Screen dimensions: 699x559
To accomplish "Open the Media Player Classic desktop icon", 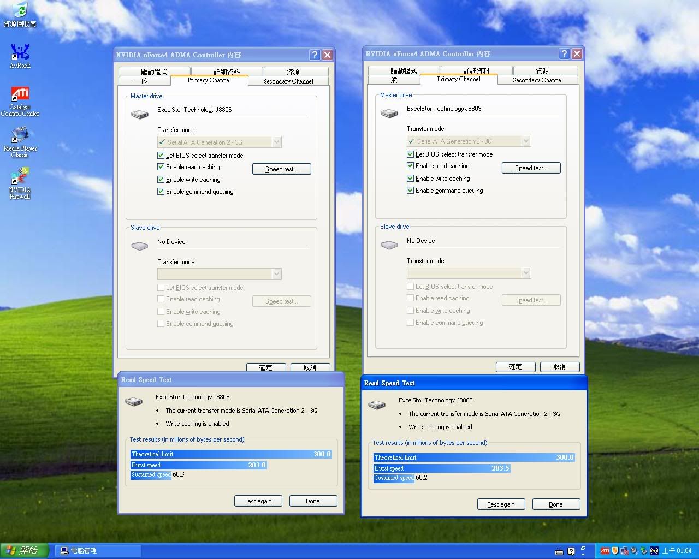I will [x=20, y=142].
